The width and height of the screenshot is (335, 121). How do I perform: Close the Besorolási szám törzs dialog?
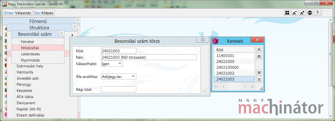pos(202,40)
